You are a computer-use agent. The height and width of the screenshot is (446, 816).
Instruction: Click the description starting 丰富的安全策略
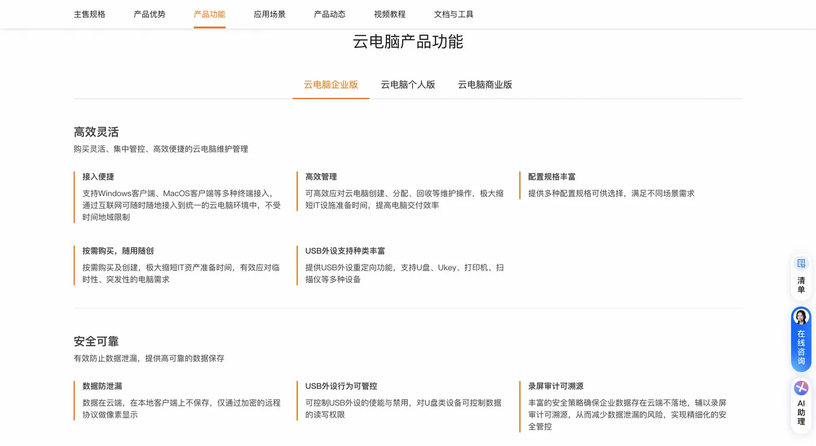[x=627, y=415]
